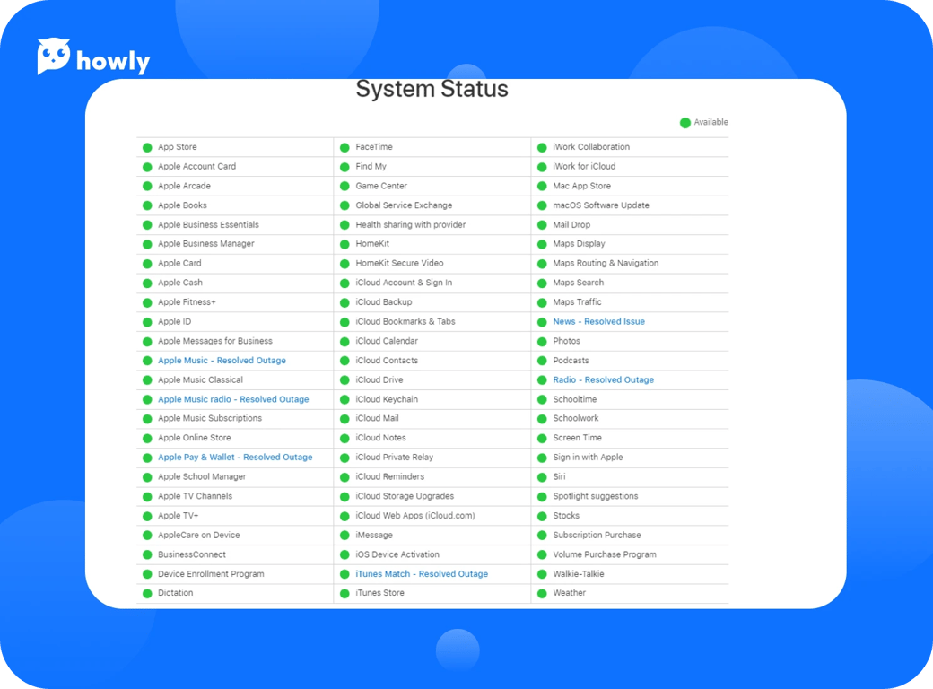Click green status dot beside App Store

(x=147, y=147)
